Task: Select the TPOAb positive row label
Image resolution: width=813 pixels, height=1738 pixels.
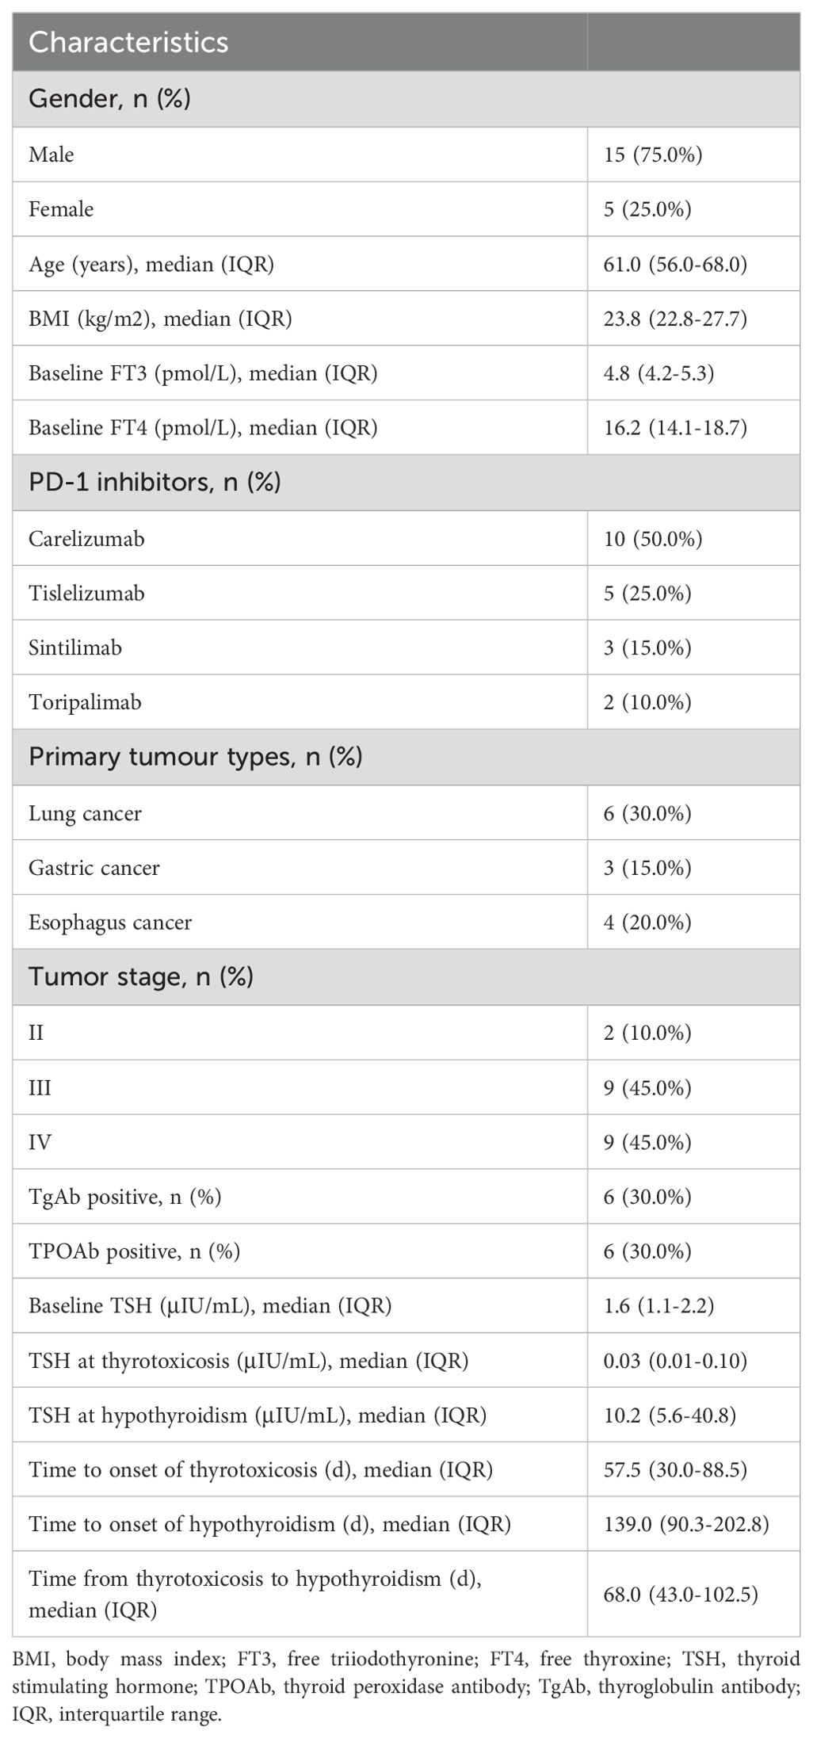Action: coord(134,1251)
